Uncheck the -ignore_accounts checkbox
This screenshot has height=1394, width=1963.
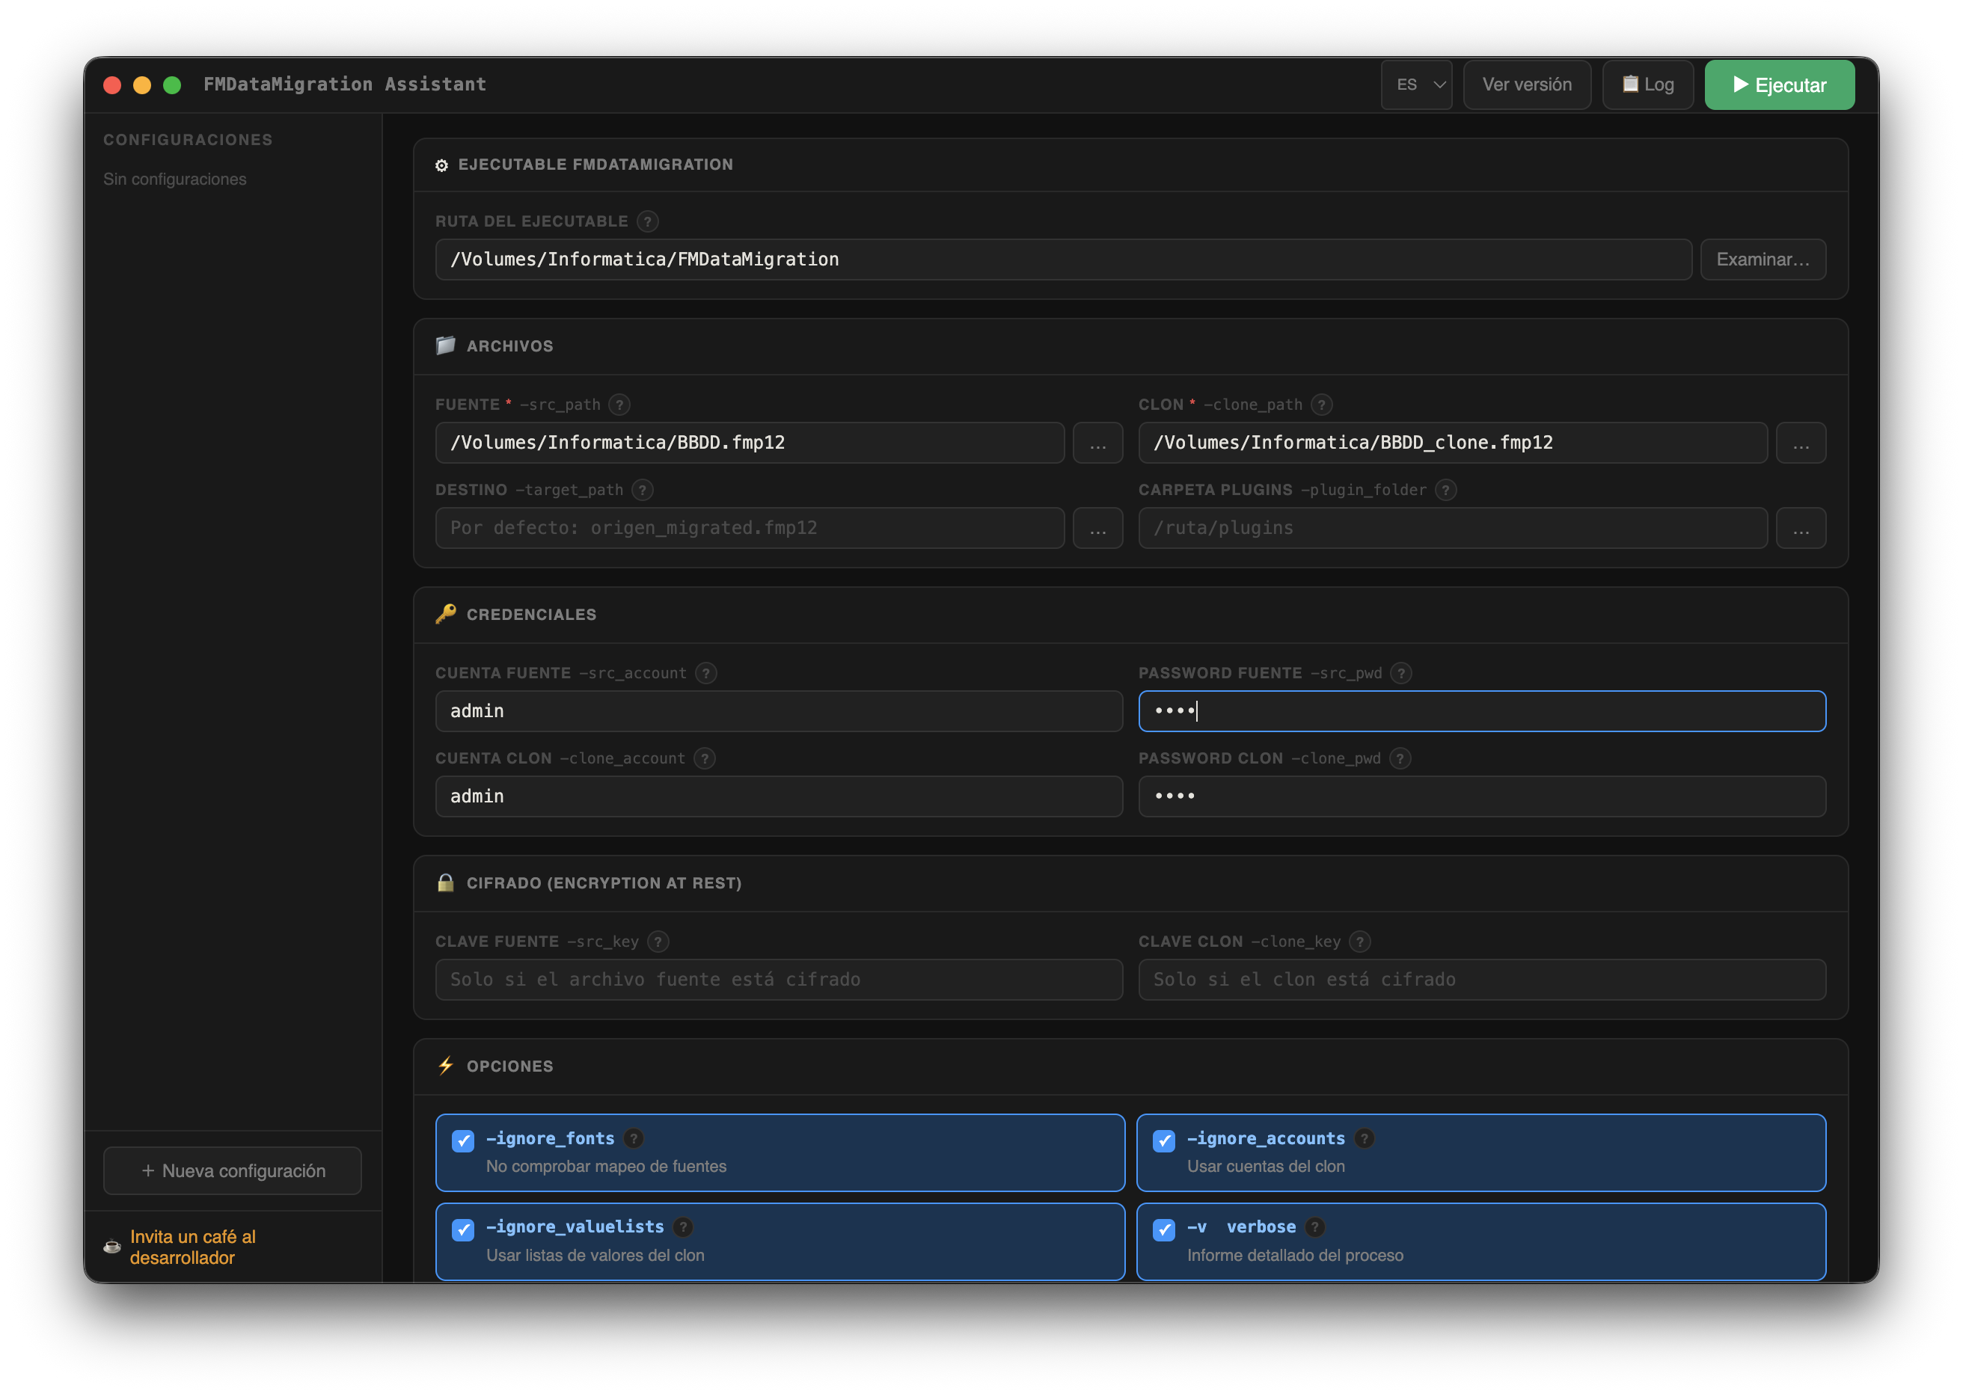[x=1164, y=1142]
